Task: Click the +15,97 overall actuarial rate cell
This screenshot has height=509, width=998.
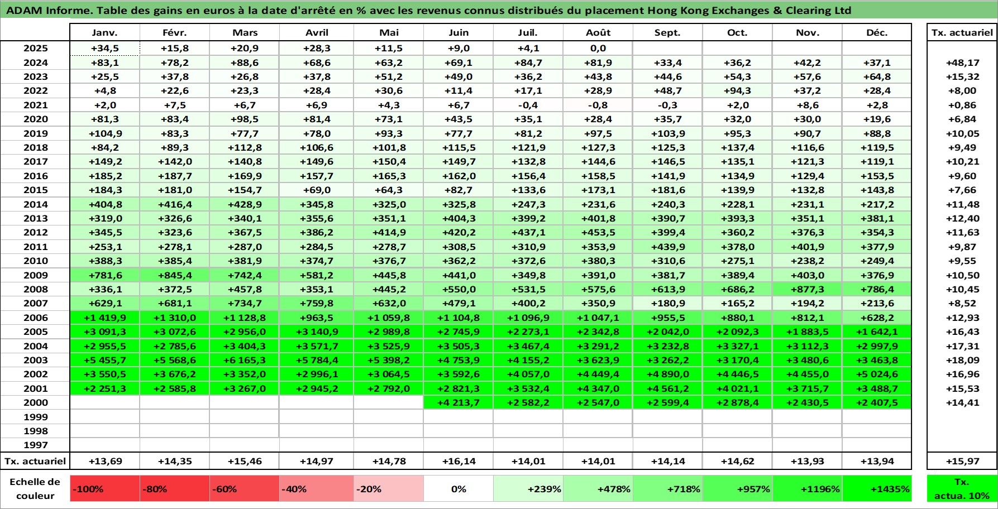Action: (x=962, y=461)
